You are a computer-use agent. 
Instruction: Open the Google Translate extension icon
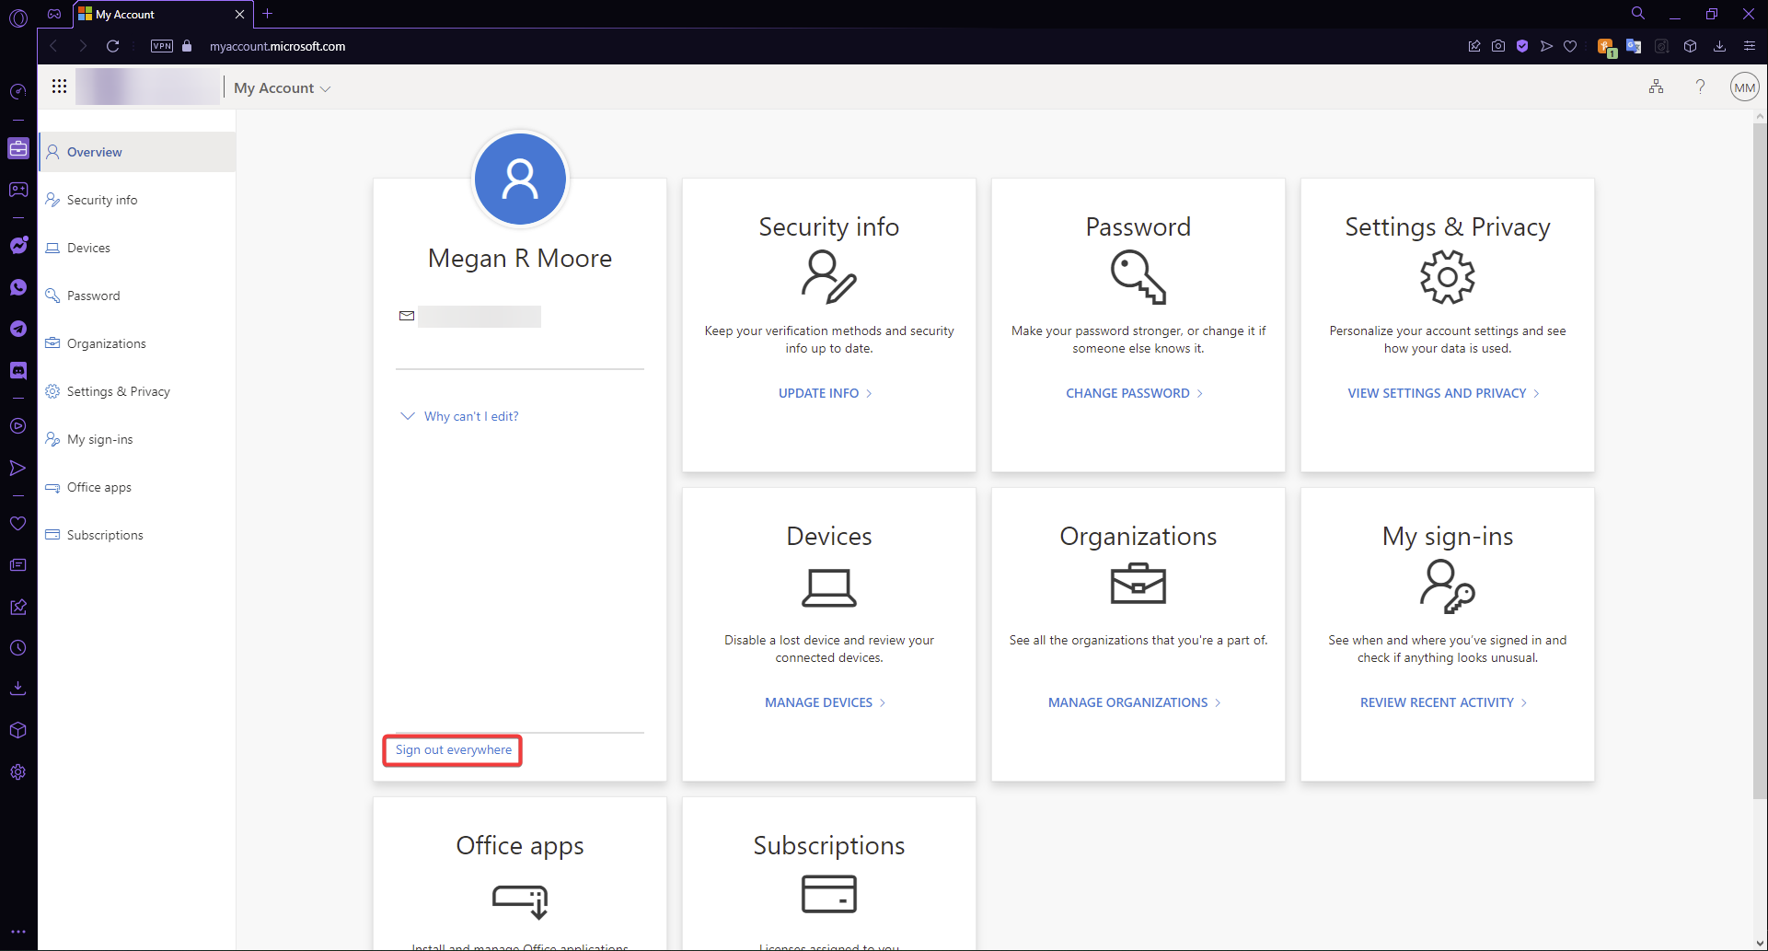point(1635,46)
